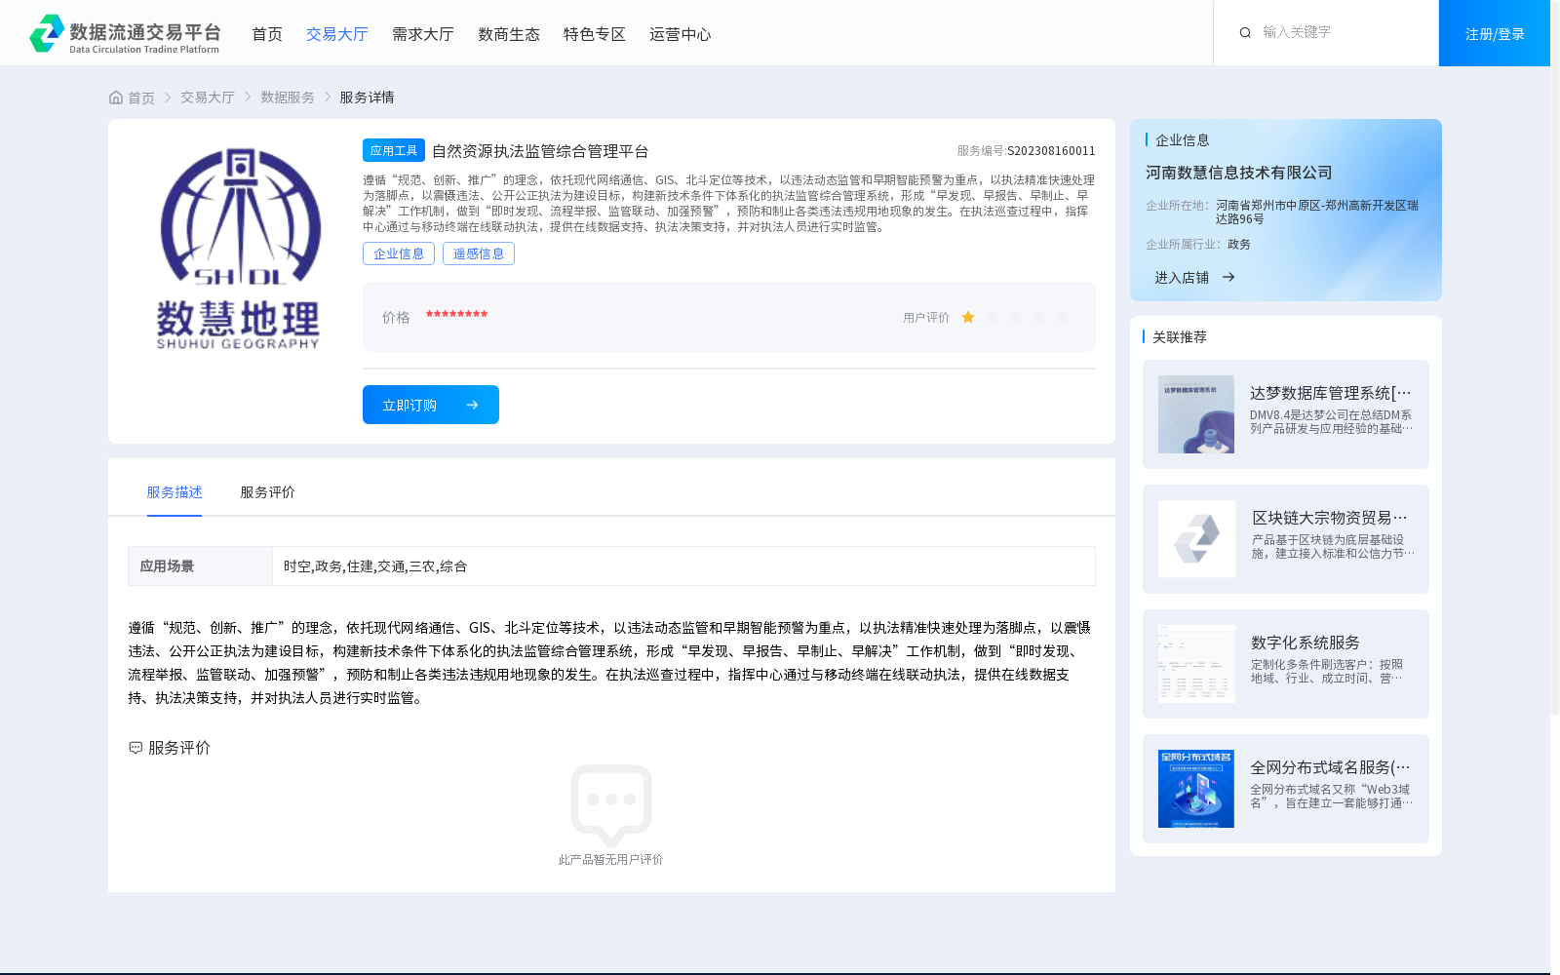Click the arrow next to 进入店铺
1560x975 pixels.
[x=1228, y=277]
